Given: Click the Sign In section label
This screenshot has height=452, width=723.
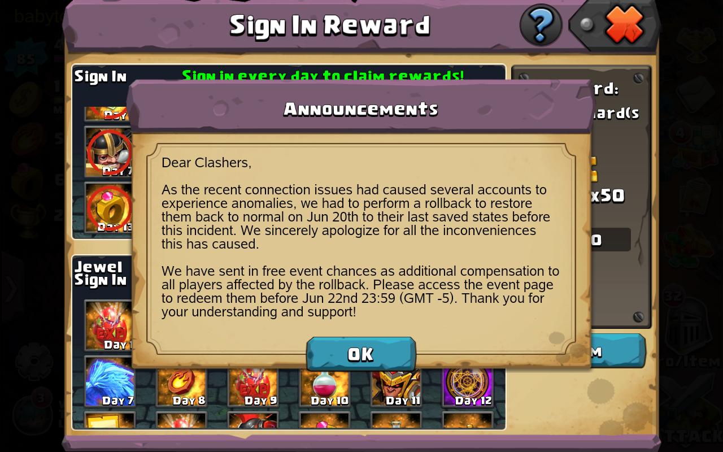Looking at the screenshot, I should click(x=100, y=76).
